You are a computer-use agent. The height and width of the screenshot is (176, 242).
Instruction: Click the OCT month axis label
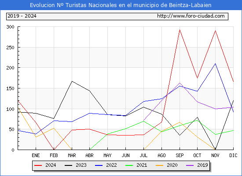click(197, 155)
